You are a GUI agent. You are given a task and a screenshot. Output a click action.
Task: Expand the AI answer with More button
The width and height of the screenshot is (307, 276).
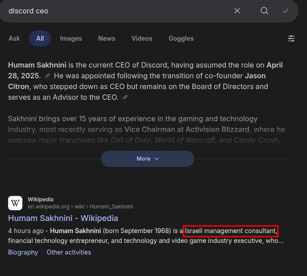148,159
